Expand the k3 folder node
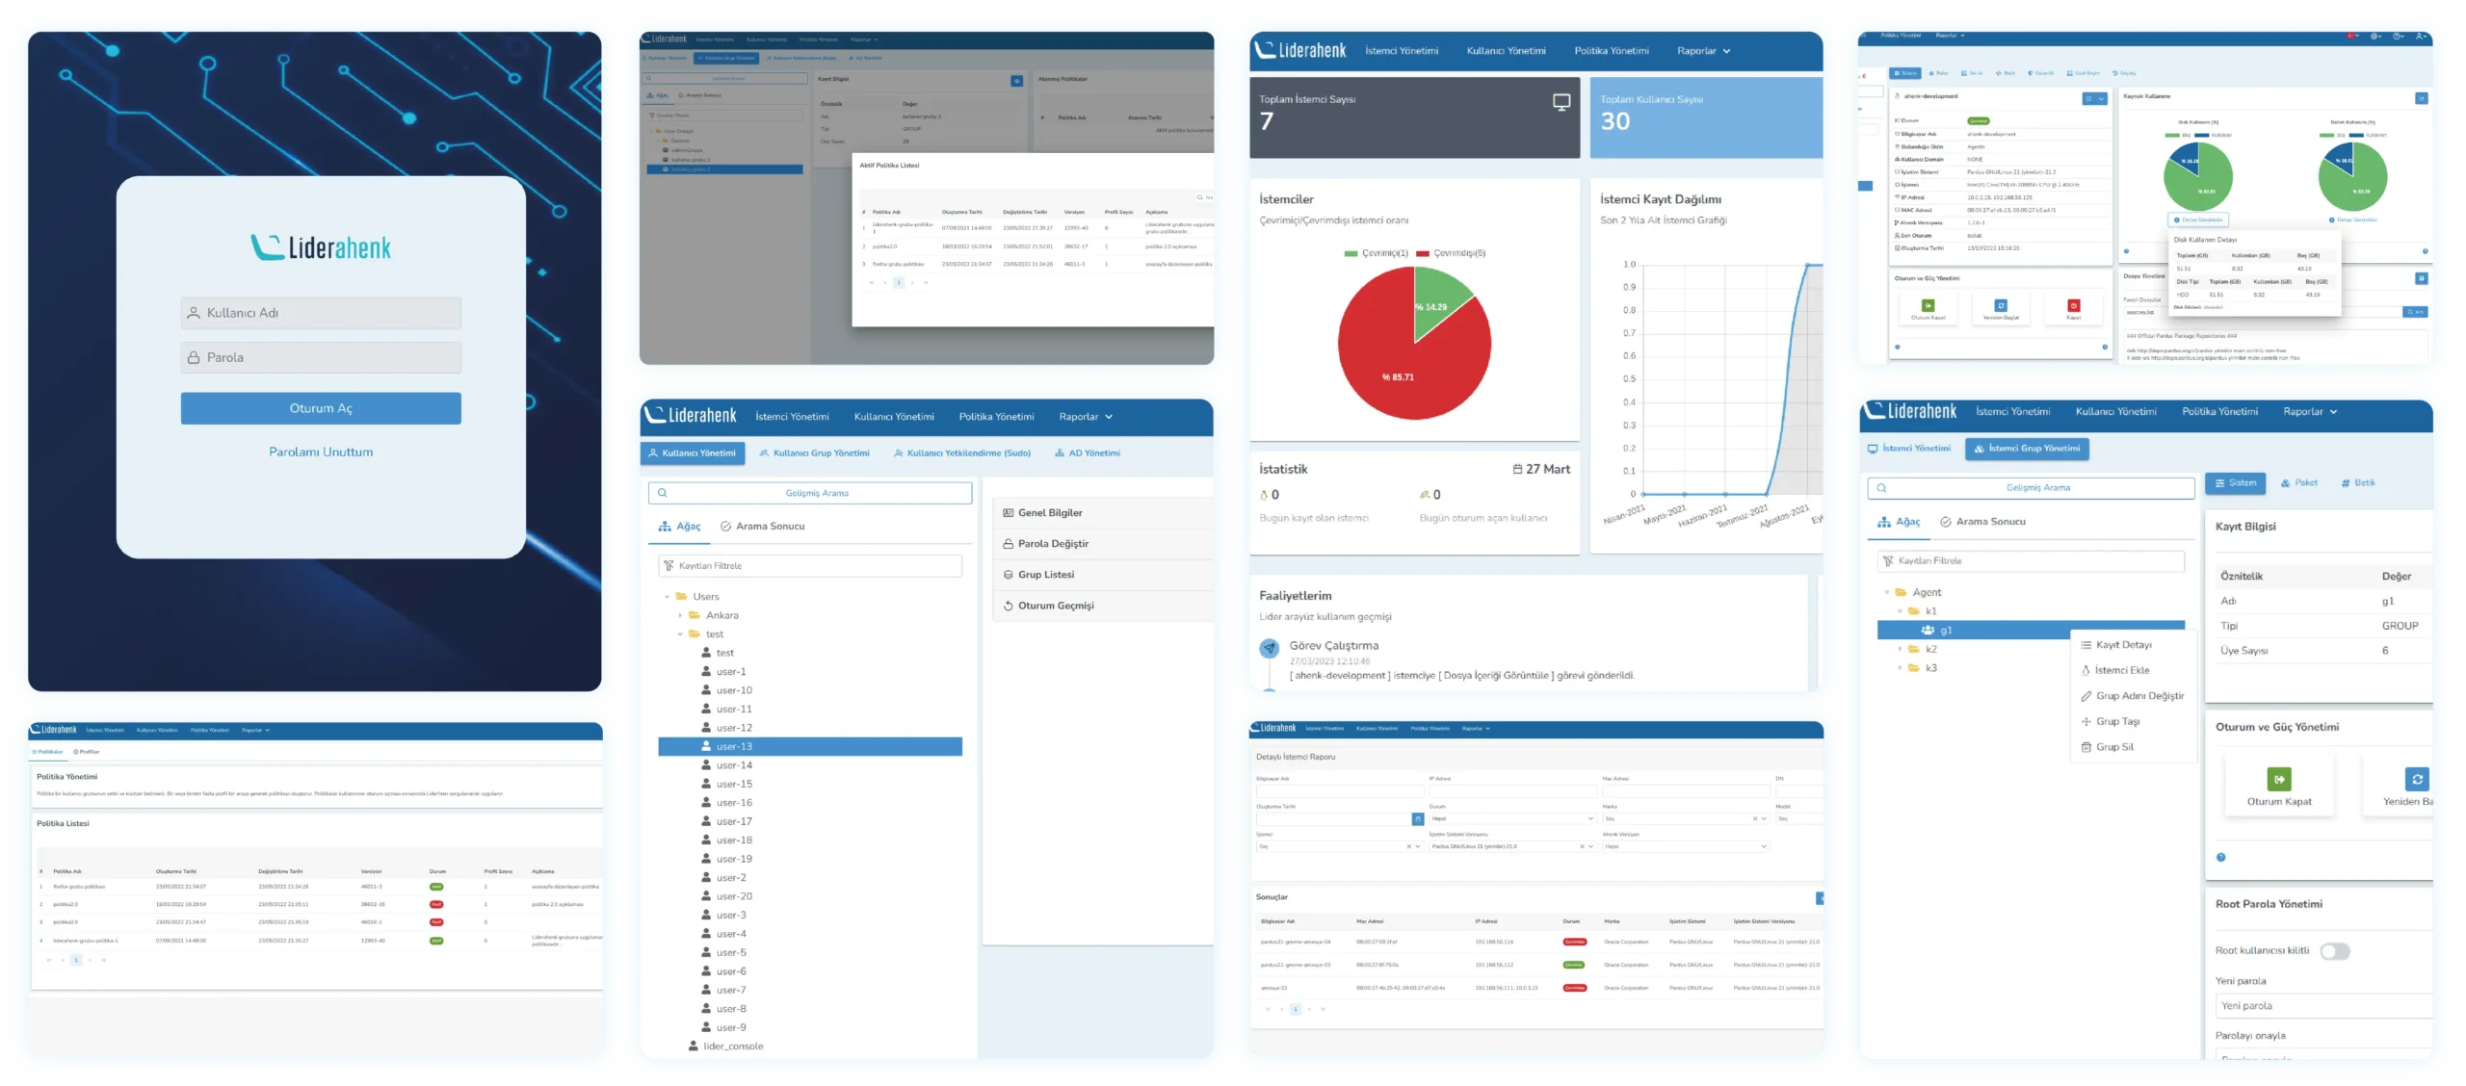 [1900, 668]
